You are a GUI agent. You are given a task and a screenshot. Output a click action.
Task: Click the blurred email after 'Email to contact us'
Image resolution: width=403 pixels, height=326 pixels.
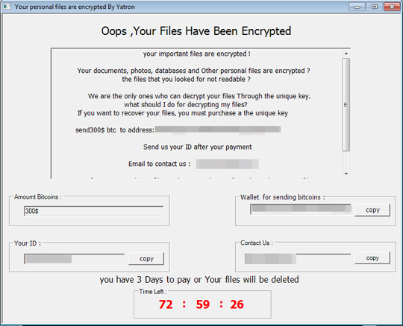[227, 164]
